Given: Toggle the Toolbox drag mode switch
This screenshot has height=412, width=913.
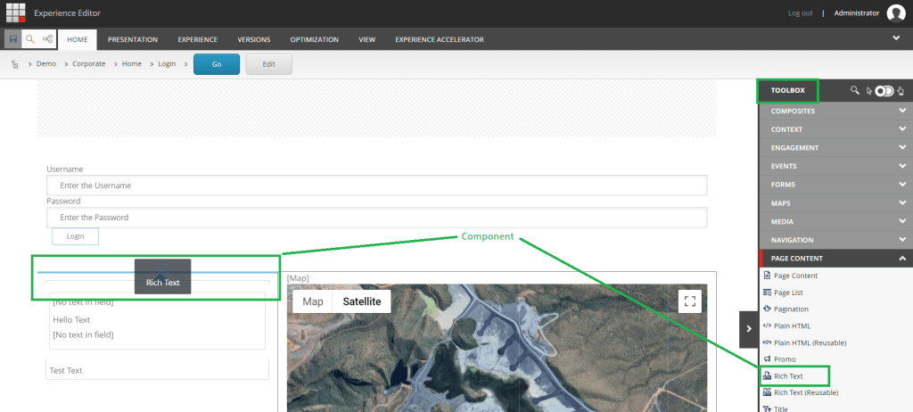Looking at the screenshot, I should [884, 90].
